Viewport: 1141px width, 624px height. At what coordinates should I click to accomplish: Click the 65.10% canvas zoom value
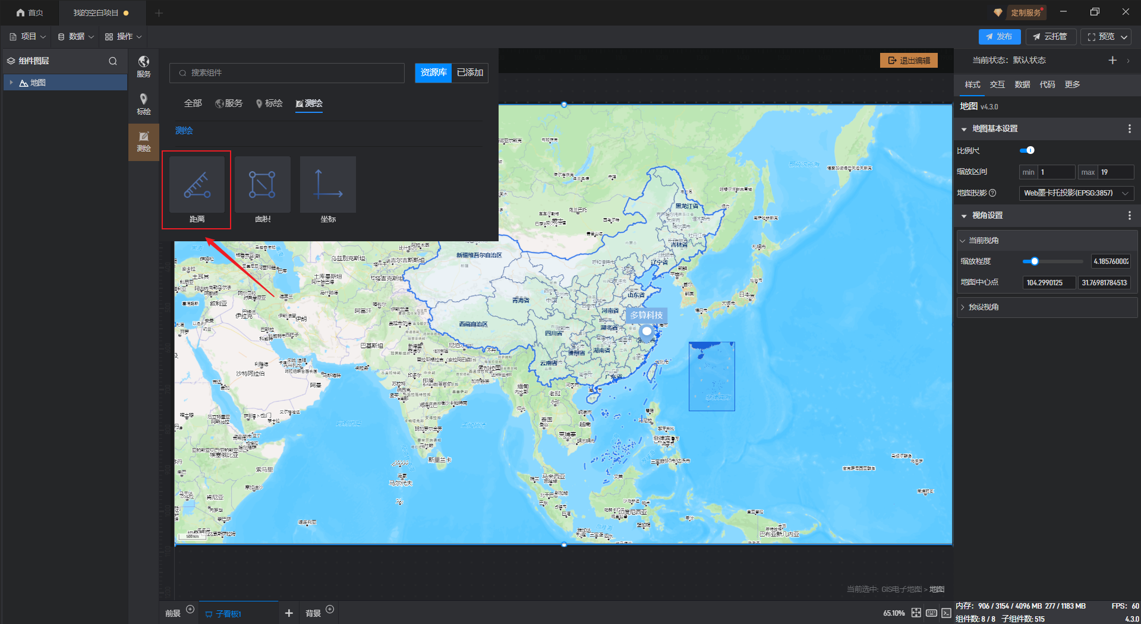(x=893, y=613)
